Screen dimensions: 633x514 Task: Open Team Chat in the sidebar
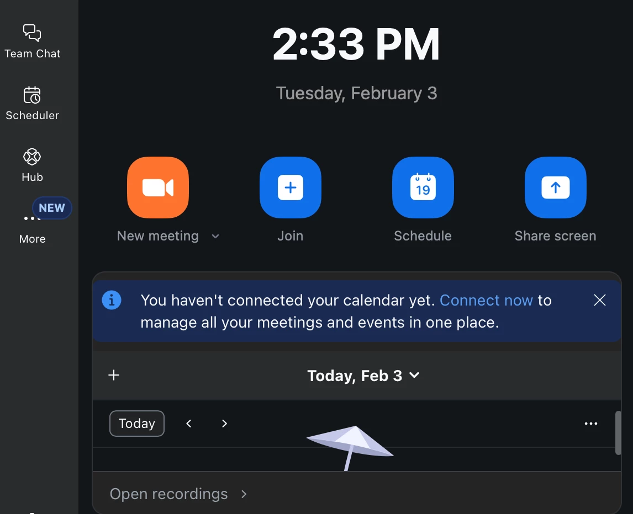click(32, 41)
